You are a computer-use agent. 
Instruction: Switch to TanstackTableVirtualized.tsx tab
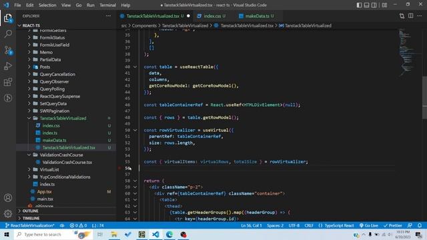[x=155, y=16]
